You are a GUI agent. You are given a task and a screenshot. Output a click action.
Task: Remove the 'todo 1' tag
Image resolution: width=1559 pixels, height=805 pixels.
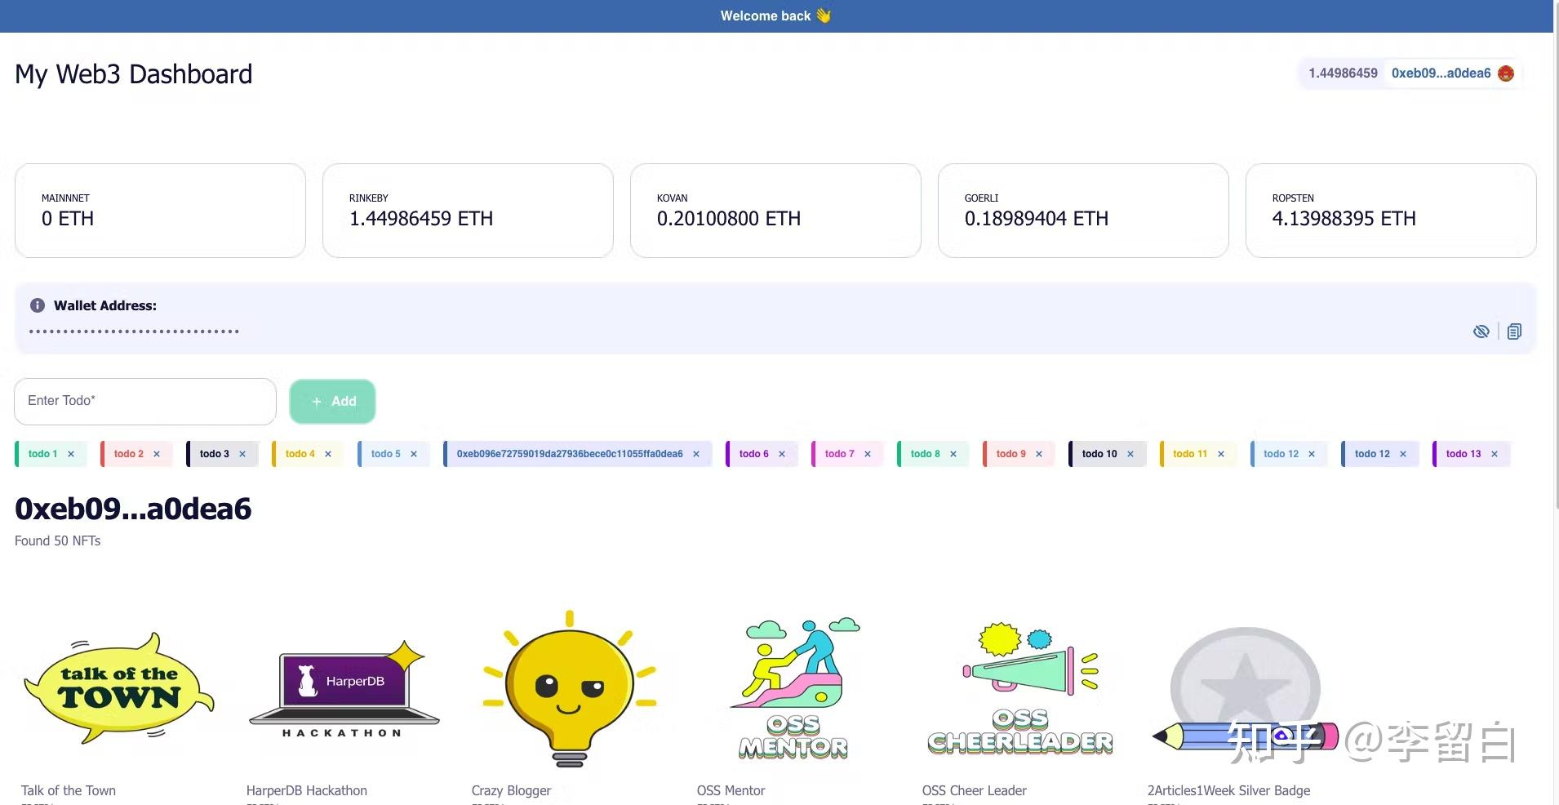point(71,454)
